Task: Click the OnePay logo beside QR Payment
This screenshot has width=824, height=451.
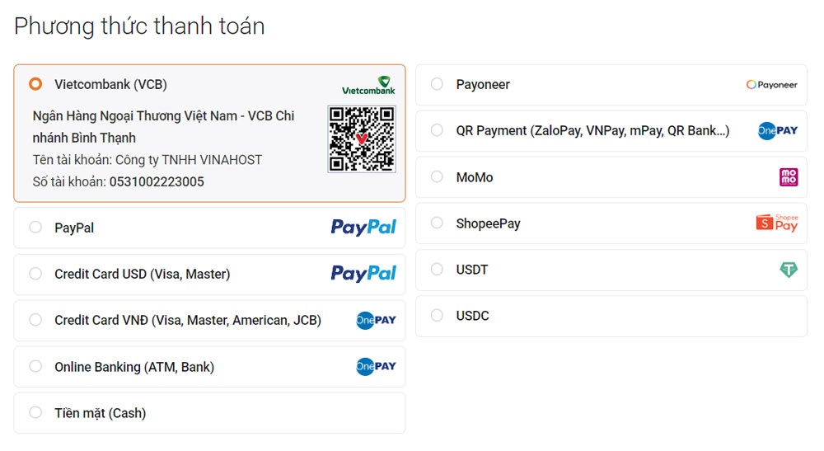Action: point(778,131)
